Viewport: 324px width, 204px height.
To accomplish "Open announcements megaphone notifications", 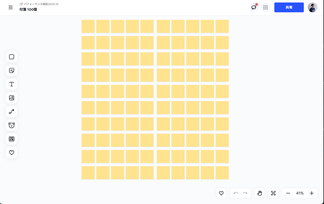I will pos(254,7).
